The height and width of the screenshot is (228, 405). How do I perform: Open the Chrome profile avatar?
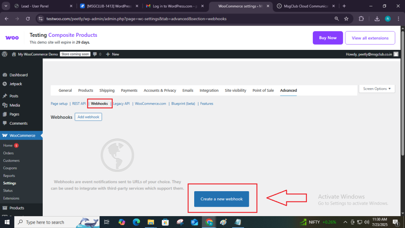coord(388,19)
